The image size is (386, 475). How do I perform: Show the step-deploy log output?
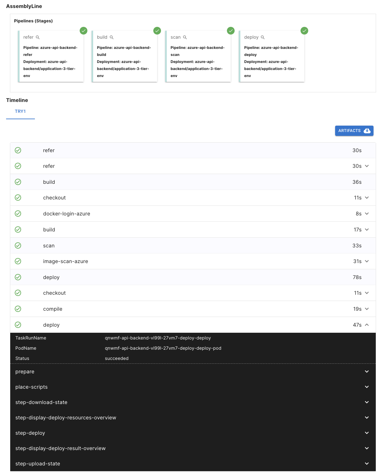pyautogui.click(x=367, y=433)
